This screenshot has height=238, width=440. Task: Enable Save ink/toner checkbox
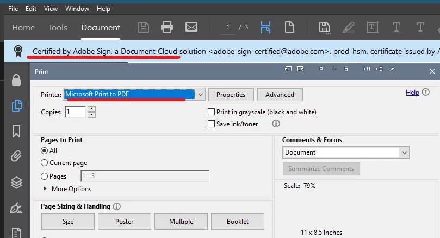(x=211, y=124)
